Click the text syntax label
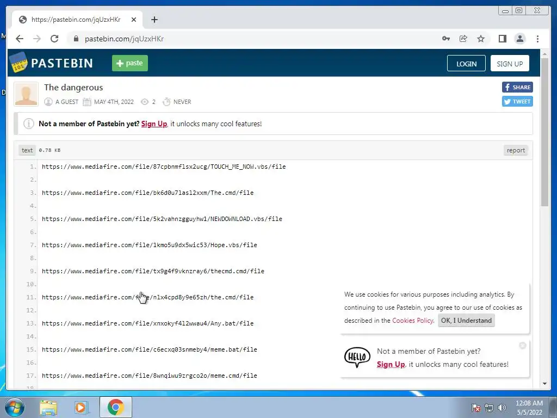This screenshot has width=557, height=418. pos(27,150)
